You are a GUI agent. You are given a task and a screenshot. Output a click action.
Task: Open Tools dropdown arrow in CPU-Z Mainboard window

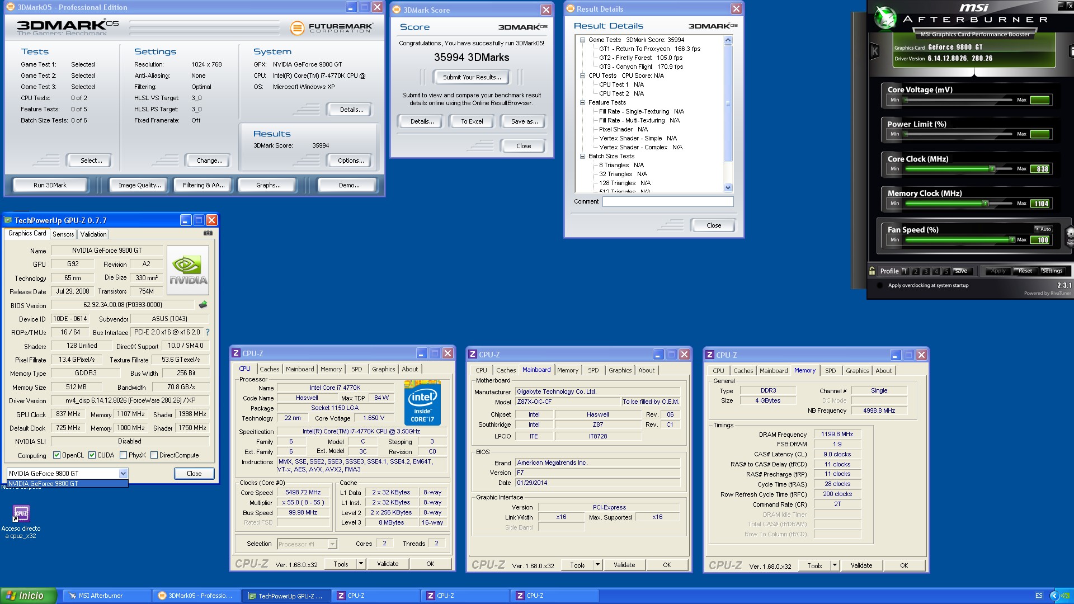pyautogui.click(x=597, y=565)
